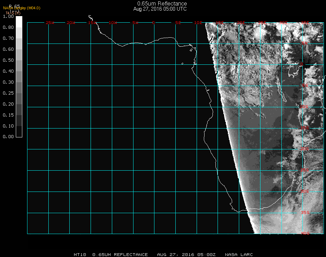Click the 10W longitude label
The width and height of the screenshot is (326, 257).
(x=113, y=23)
